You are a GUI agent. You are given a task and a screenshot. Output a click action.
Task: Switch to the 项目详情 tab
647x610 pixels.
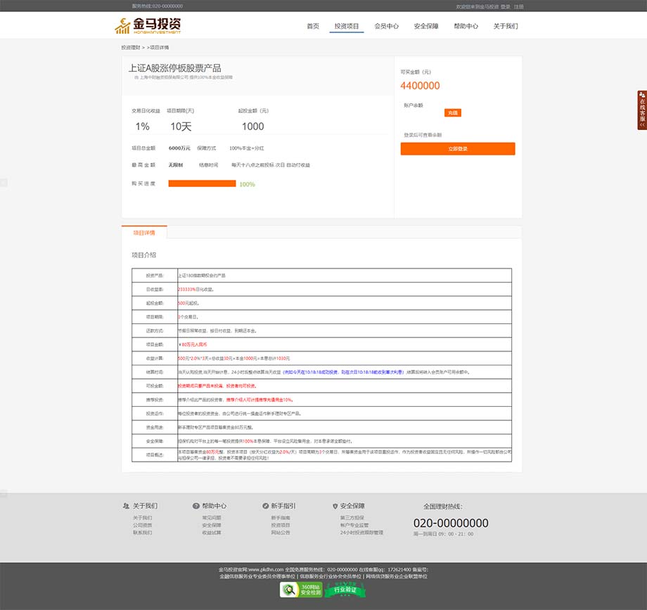pos(144,233)
